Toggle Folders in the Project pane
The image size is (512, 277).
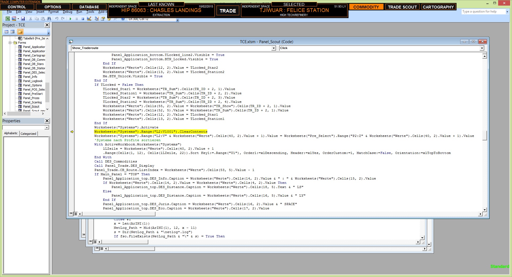click(20, 32)
